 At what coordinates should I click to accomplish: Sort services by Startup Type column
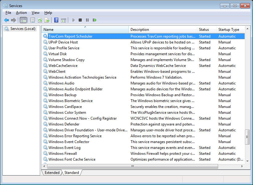pyautogui.click(x=229, y=30)
